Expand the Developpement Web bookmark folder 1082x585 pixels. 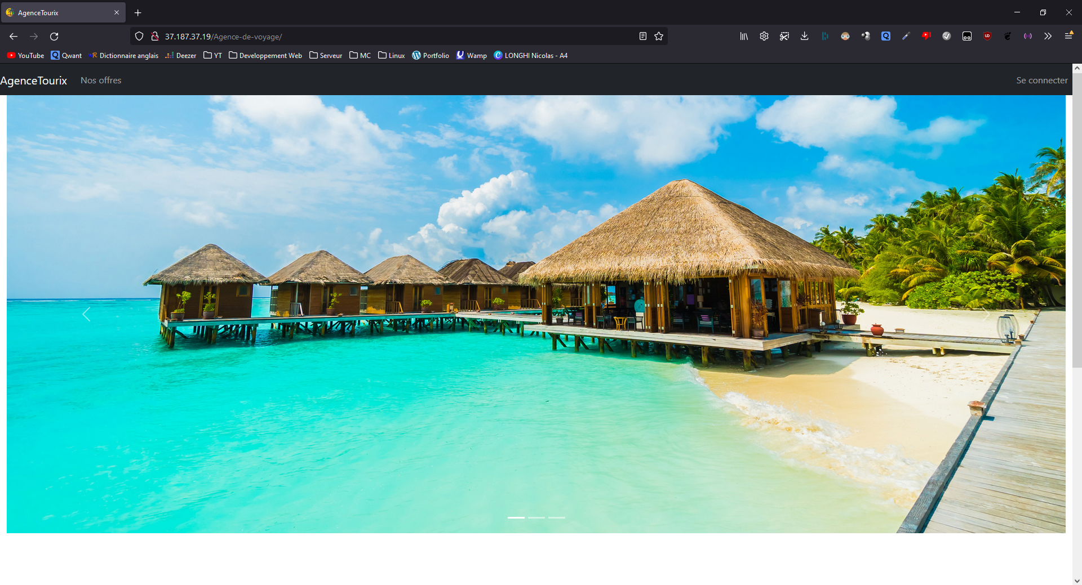point(265,56)
